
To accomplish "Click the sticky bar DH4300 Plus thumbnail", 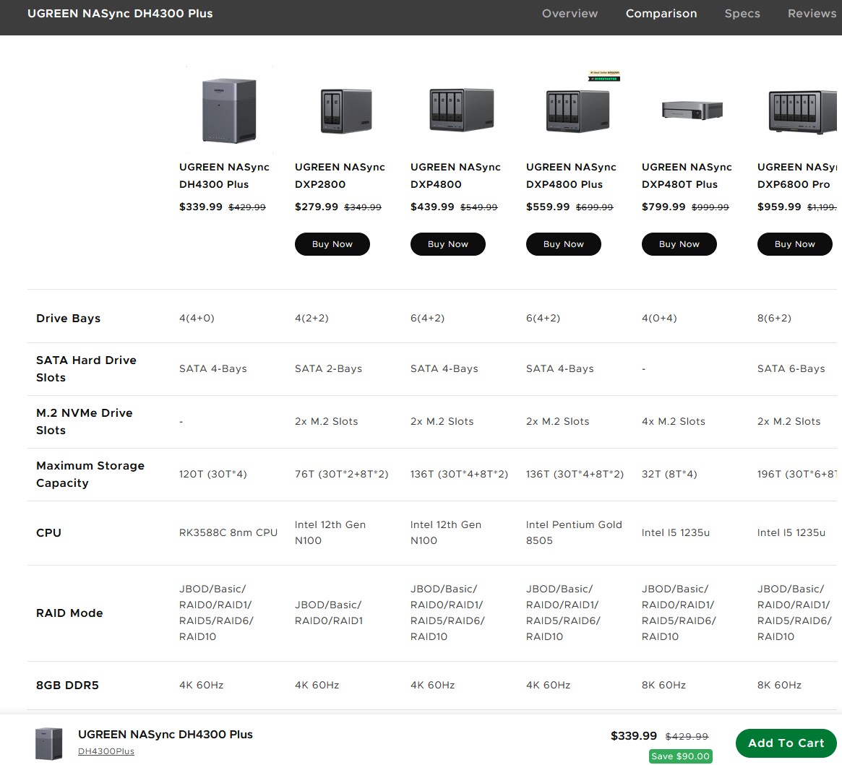I will [x=49, y=743].
